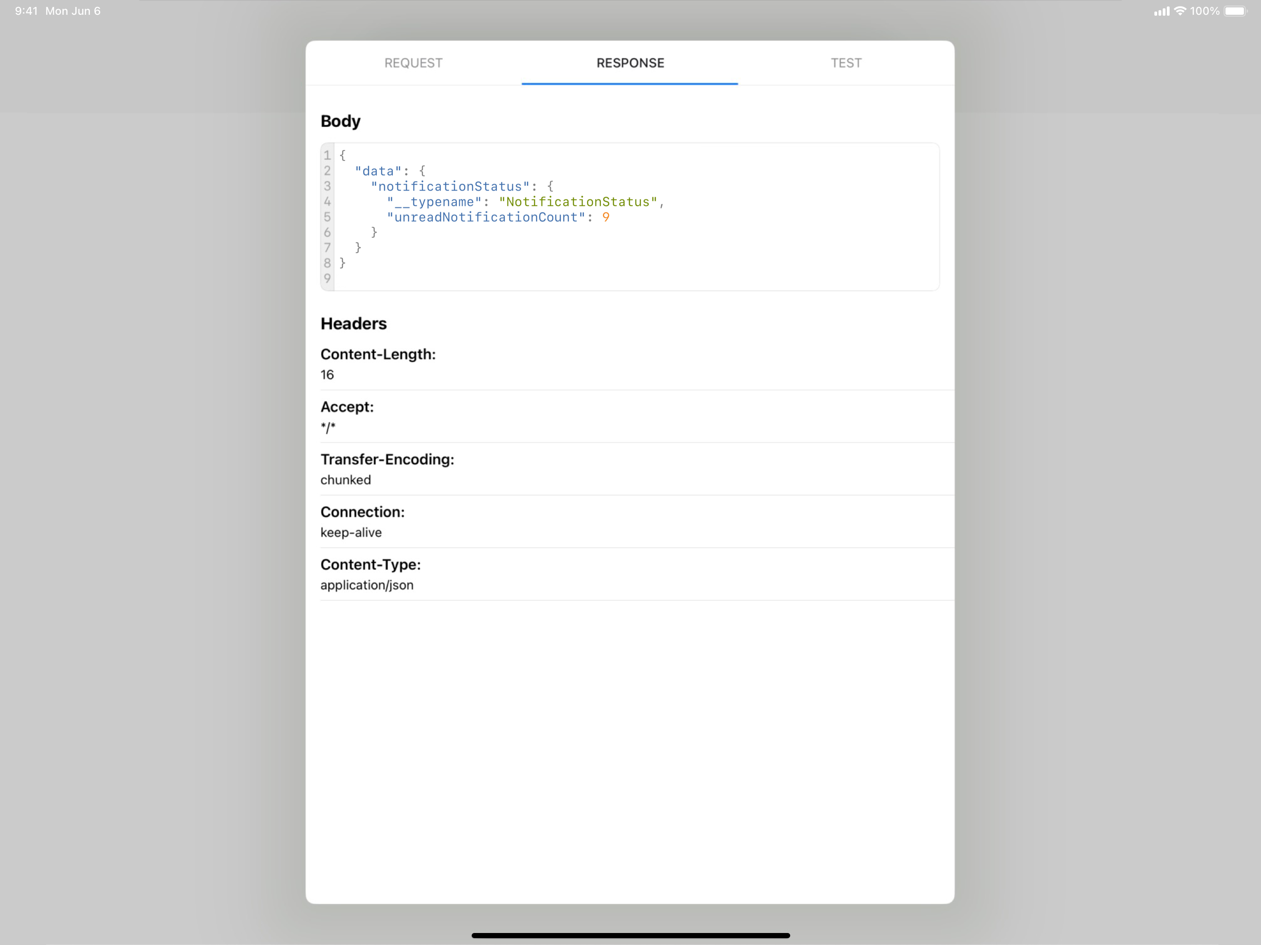This screenshot has width=1261, height=945.
Task: Click the "unreadNotificationCount" key in JSON
Action: (486, 217)
